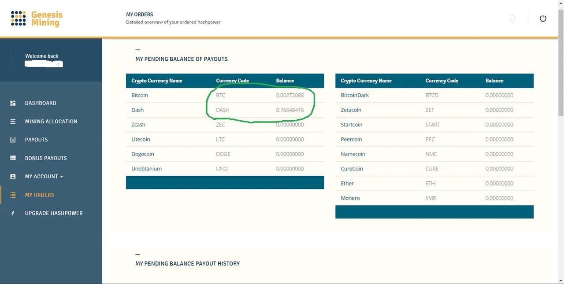Click Bitcoin balance 0.00272088
The height and width of the screenshot is (284, 564).
pyautogui.click(x=290, y=95)
